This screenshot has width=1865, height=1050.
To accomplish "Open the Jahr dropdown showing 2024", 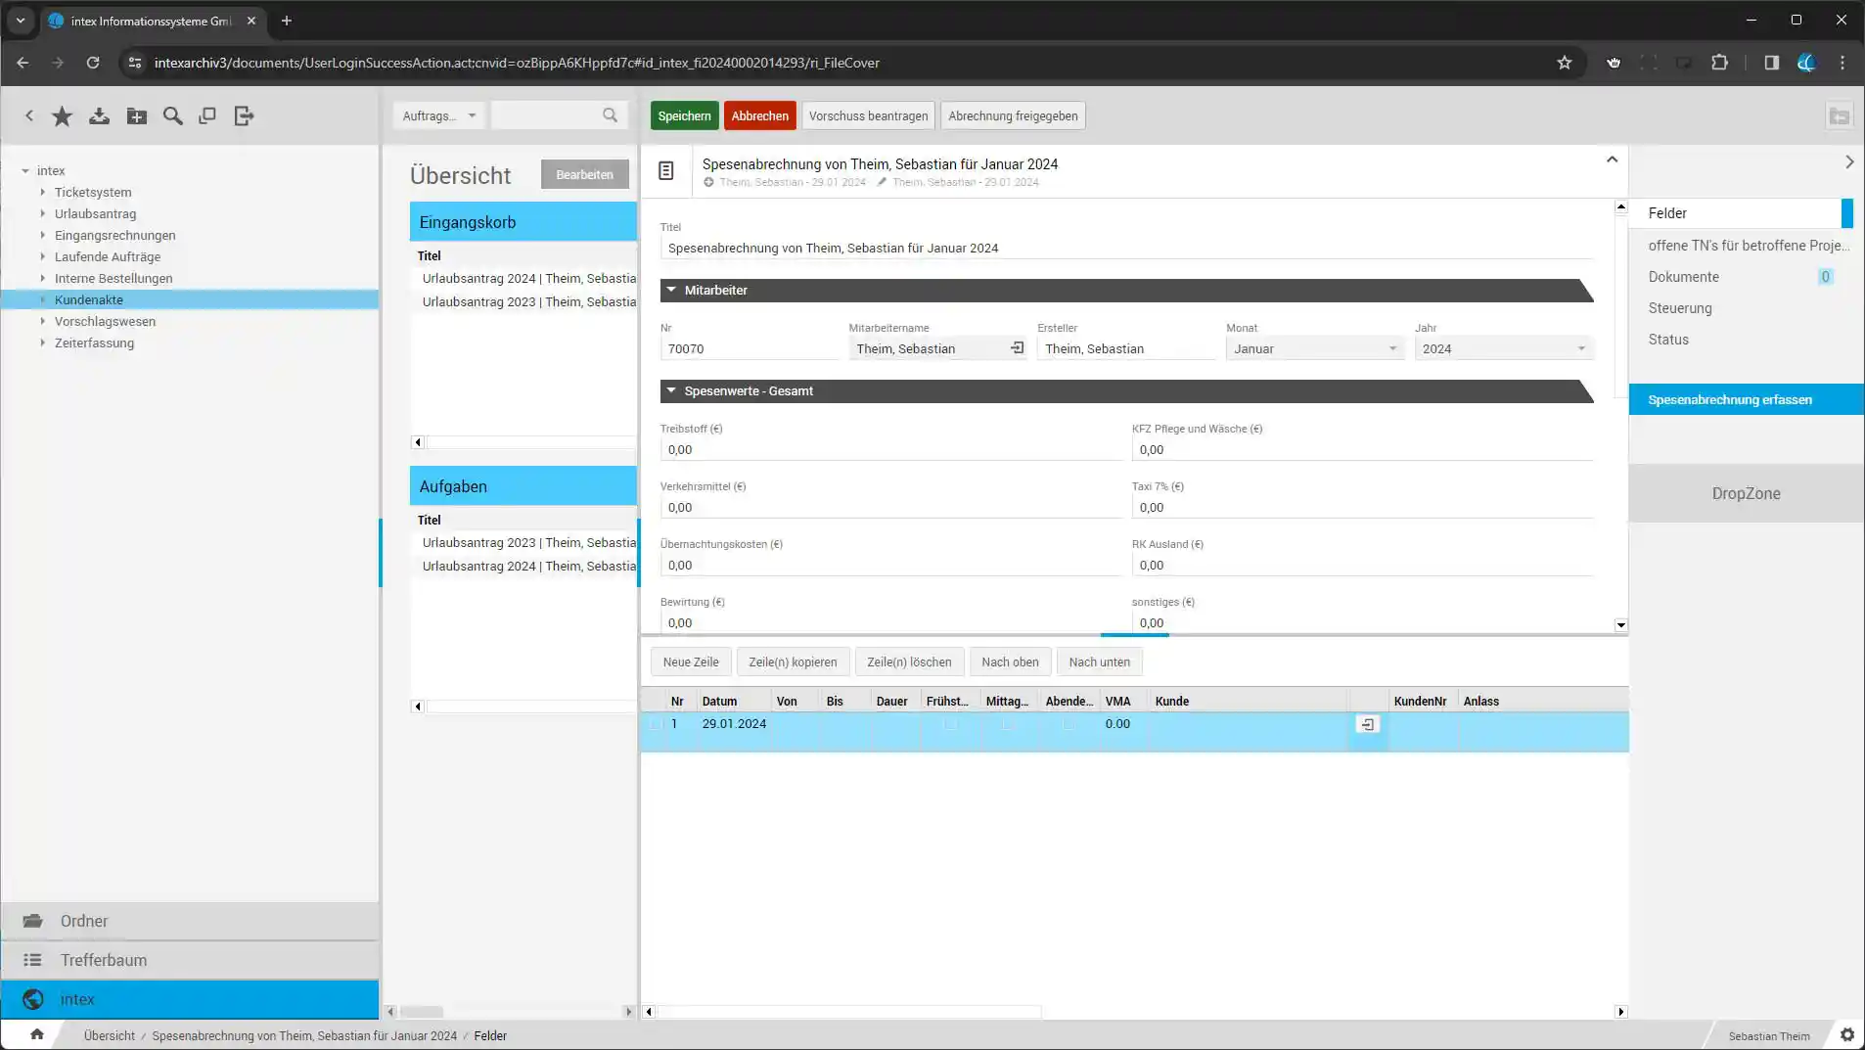I will click(x=1502, y=349).
